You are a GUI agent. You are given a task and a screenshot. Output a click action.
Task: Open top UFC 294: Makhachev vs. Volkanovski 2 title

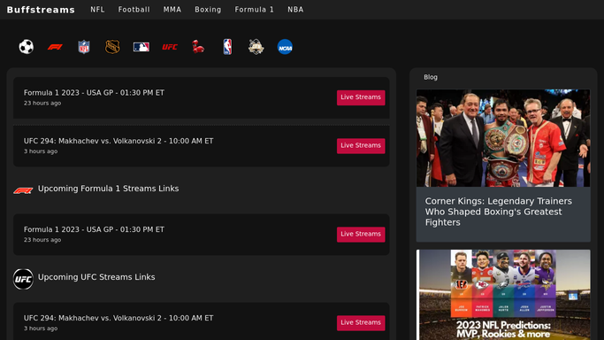(119, 141)
